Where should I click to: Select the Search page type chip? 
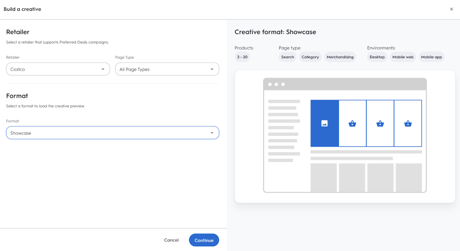click(x=287, y=57)
